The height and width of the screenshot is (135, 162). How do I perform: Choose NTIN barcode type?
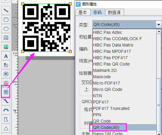tap(124, 96)
